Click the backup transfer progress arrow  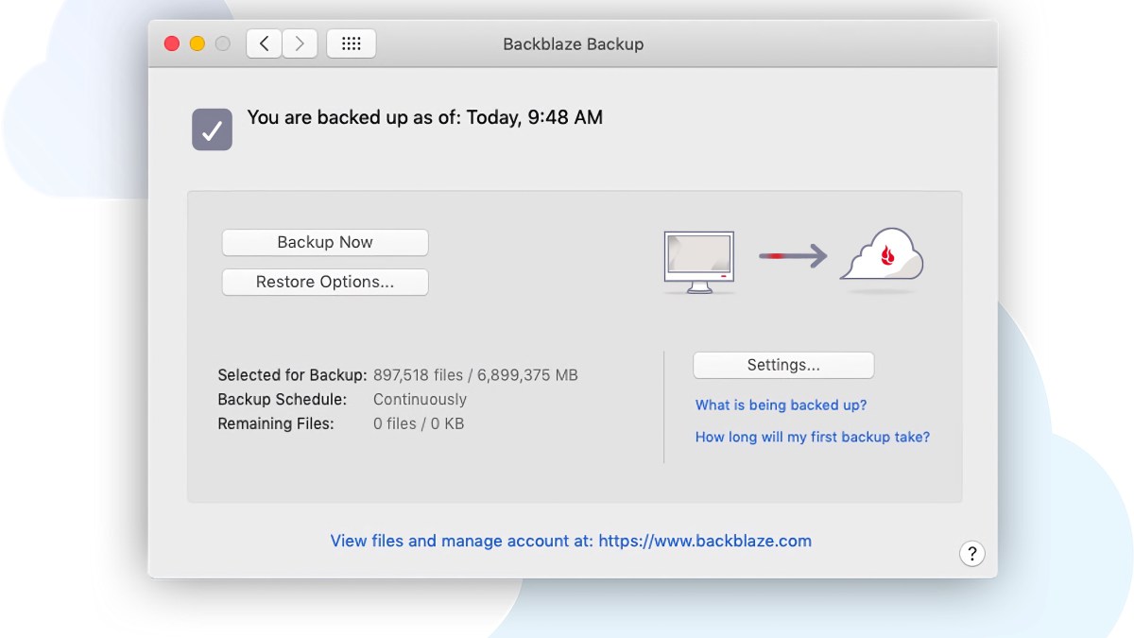coord(792,257)
